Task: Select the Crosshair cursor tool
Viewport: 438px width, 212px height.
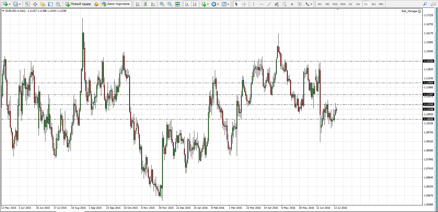Action: pos(244,4)
